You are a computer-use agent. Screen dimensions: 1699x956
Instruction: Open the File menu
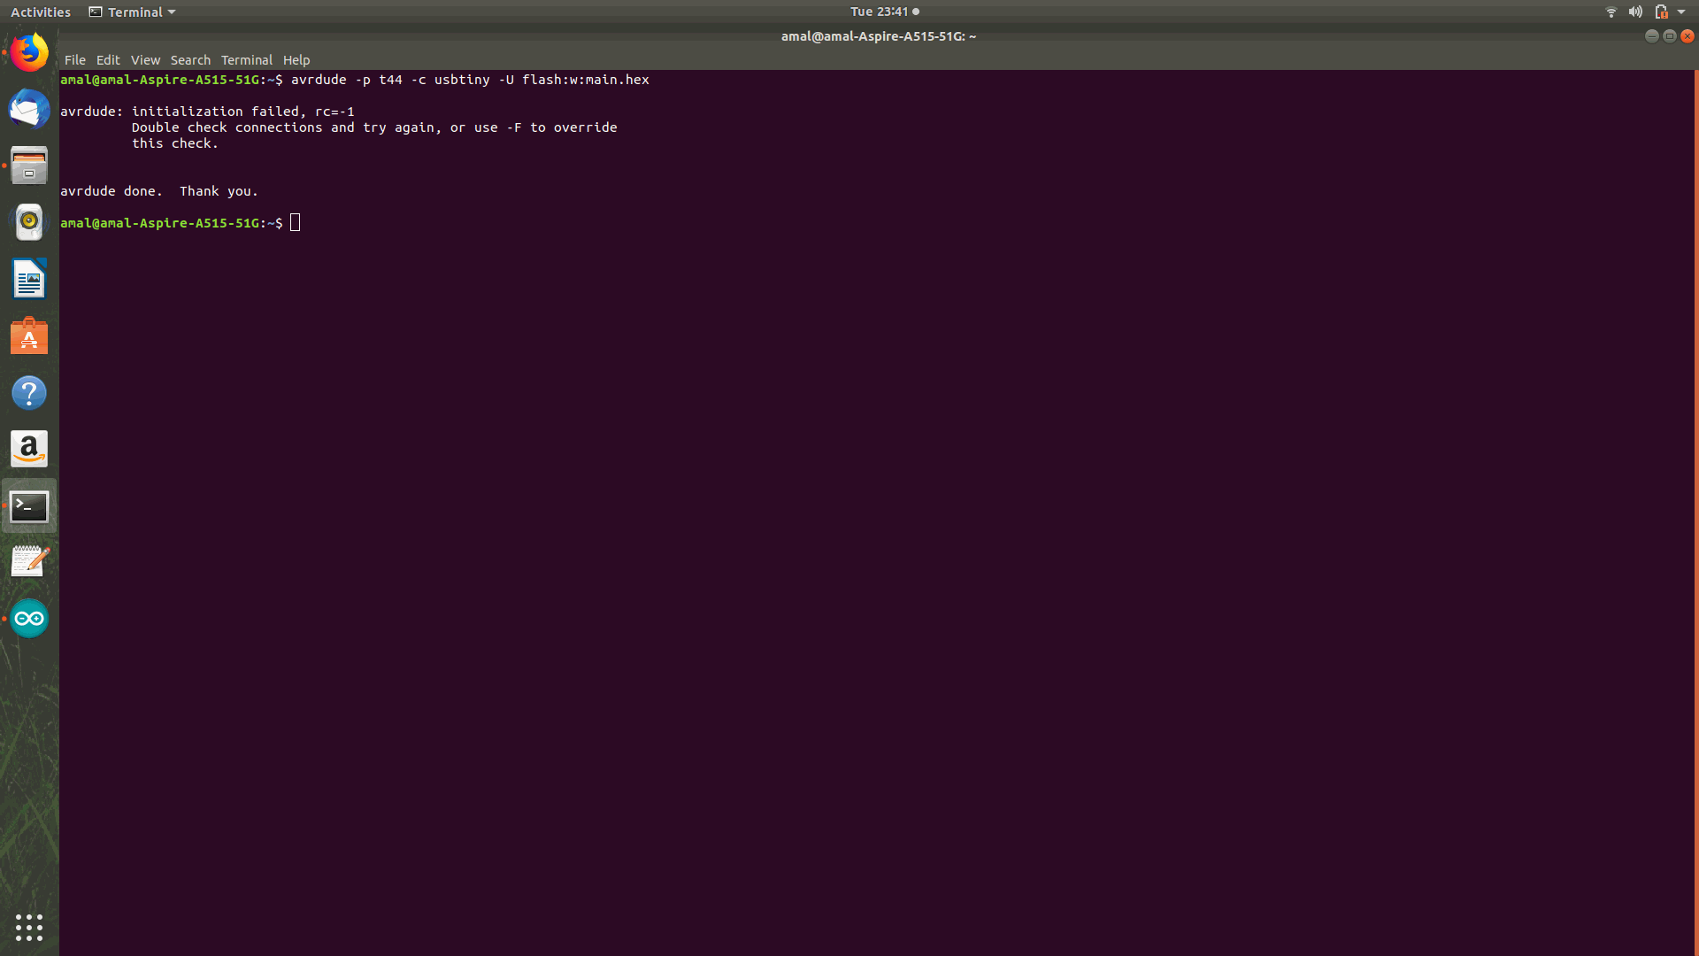click(74, 60)
